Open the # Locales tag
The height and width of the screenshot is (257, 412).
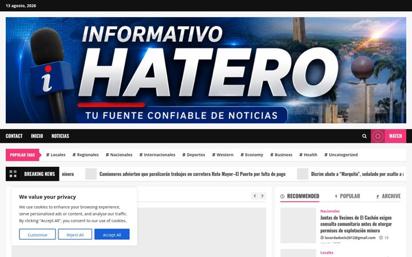click(56, 155)
